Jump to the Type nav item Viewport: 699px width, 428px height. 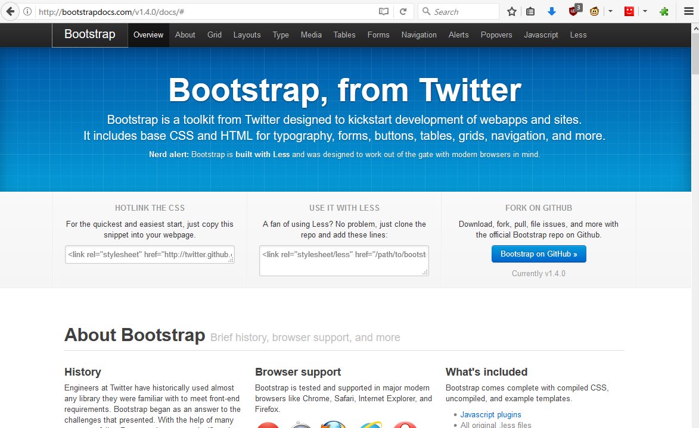click(281, 35)
